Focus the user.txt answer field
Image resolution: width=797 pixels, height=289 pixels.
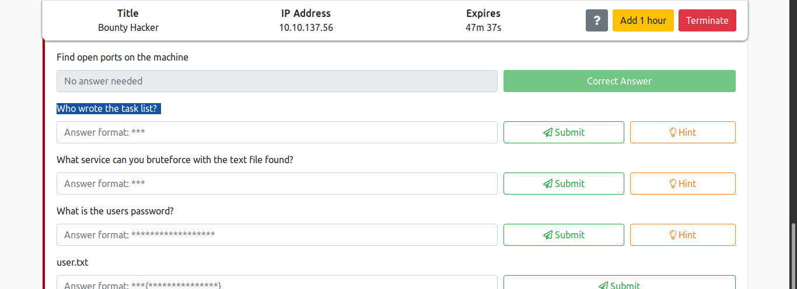pyautogui.click(x=277, y=282)
